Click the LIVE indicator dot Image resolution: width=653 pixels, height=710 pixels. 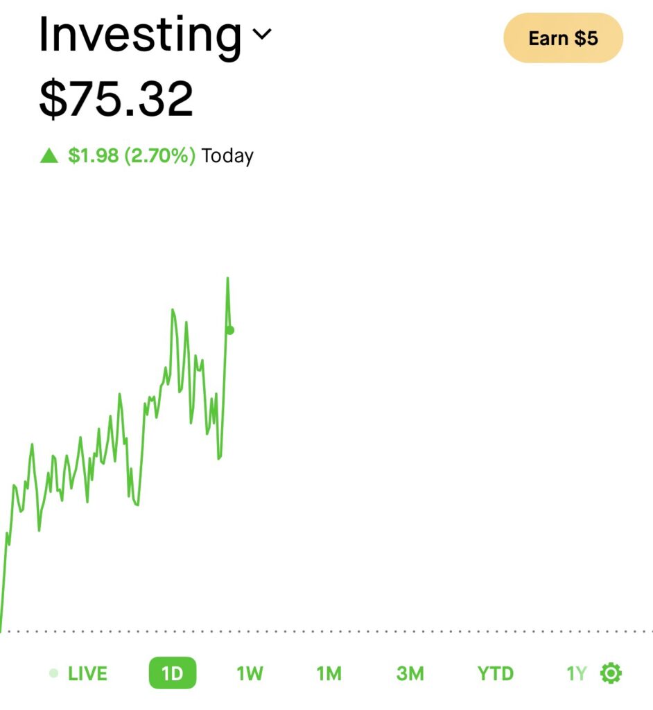click(53, 673)
